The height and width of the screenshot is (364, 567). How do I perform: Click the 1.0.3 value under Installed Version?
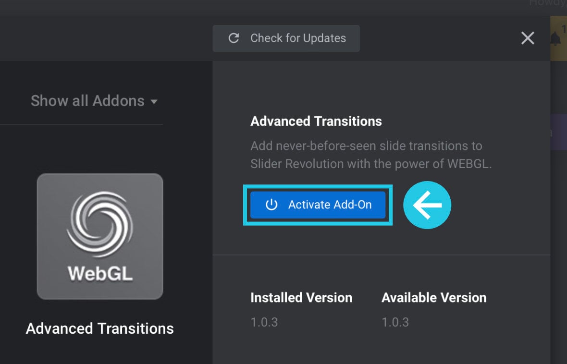click(x=264, y=322)
